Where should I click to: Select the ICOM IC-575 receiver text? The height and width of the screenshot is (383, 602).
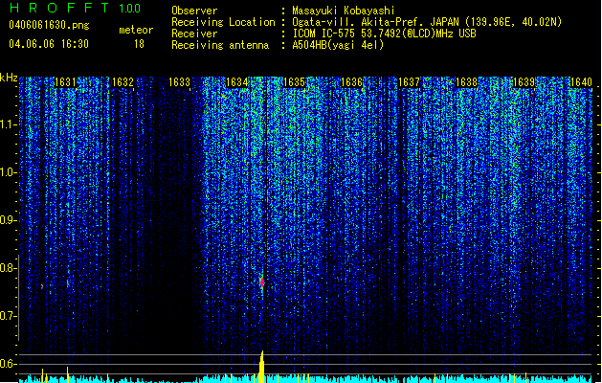(384, 34)
